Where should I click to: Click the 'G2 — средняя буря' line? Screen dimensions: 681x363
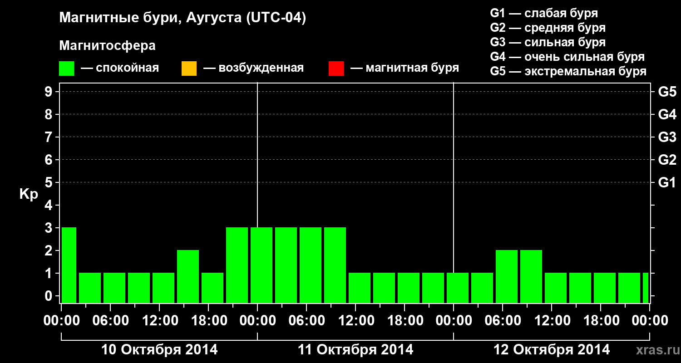click(x=548, y=28)
